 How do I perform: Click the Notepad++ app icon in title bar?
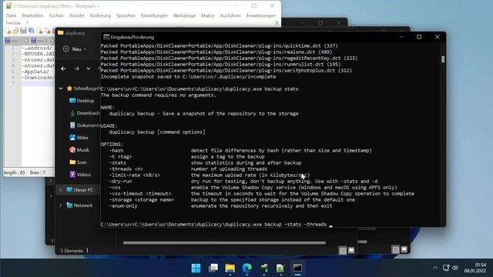[8, 5]
